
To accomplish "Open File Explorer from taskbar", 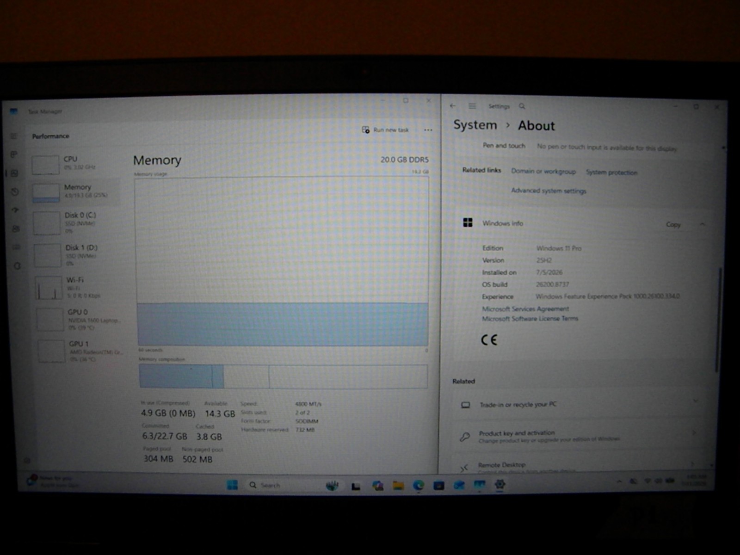I will [398, 486].
